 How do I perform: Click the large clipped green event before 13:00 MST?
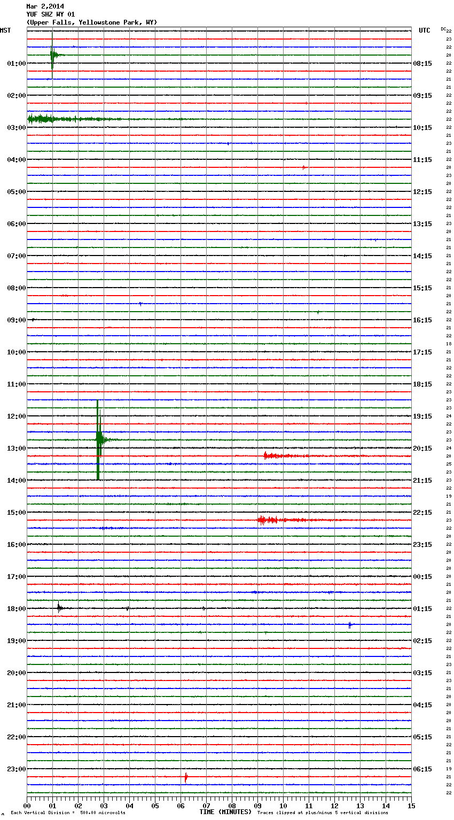(98, 440)
